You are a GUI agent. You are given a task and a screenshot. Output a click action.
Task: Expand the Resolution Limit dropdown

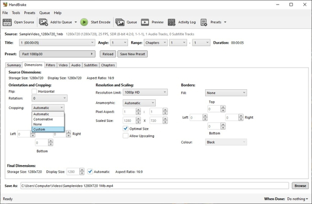[x=145, y=92]
